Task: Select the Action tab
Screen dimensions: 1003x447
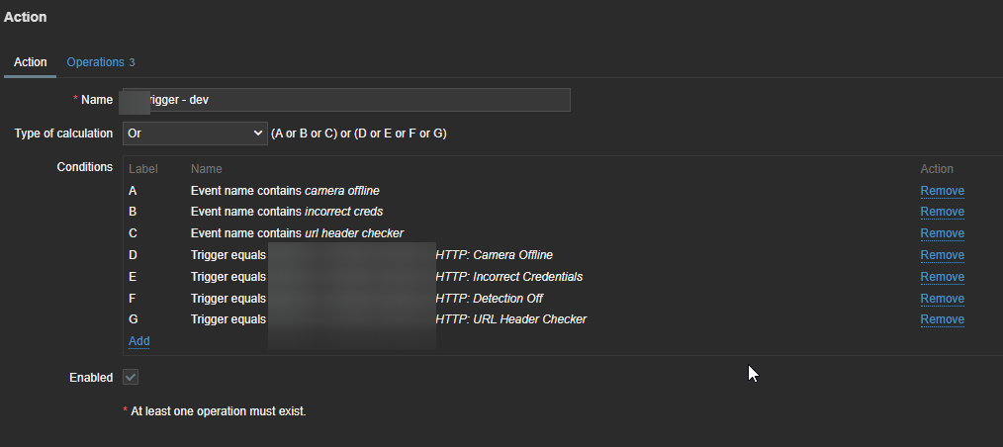Action: pos(30,62)
